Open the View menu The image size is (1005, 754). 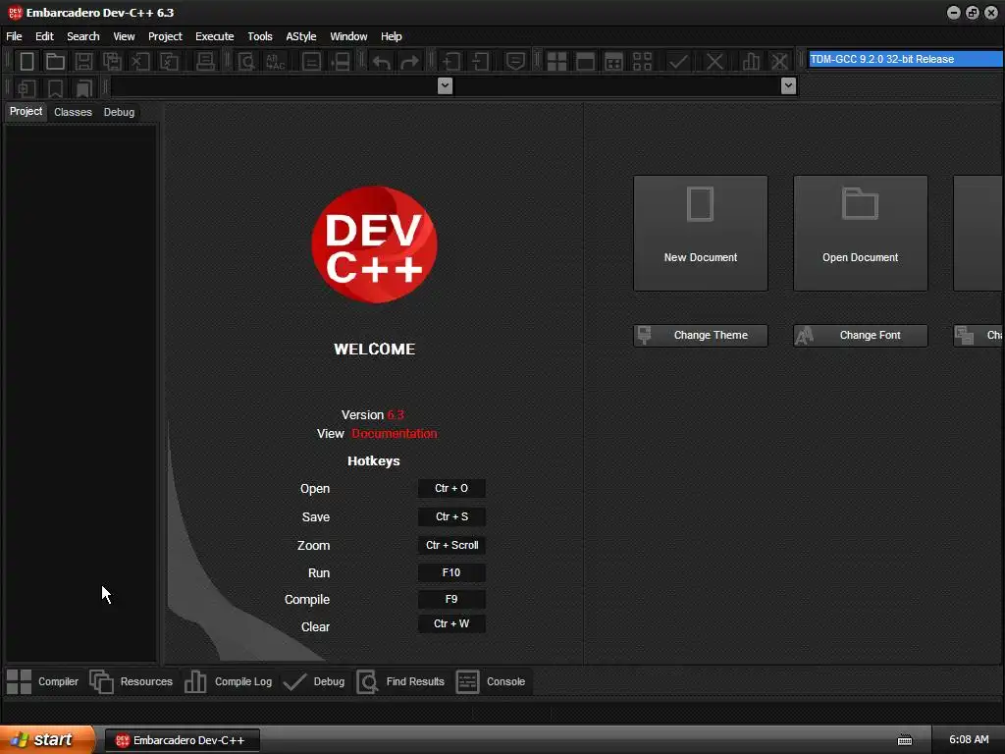click(124, 36)
